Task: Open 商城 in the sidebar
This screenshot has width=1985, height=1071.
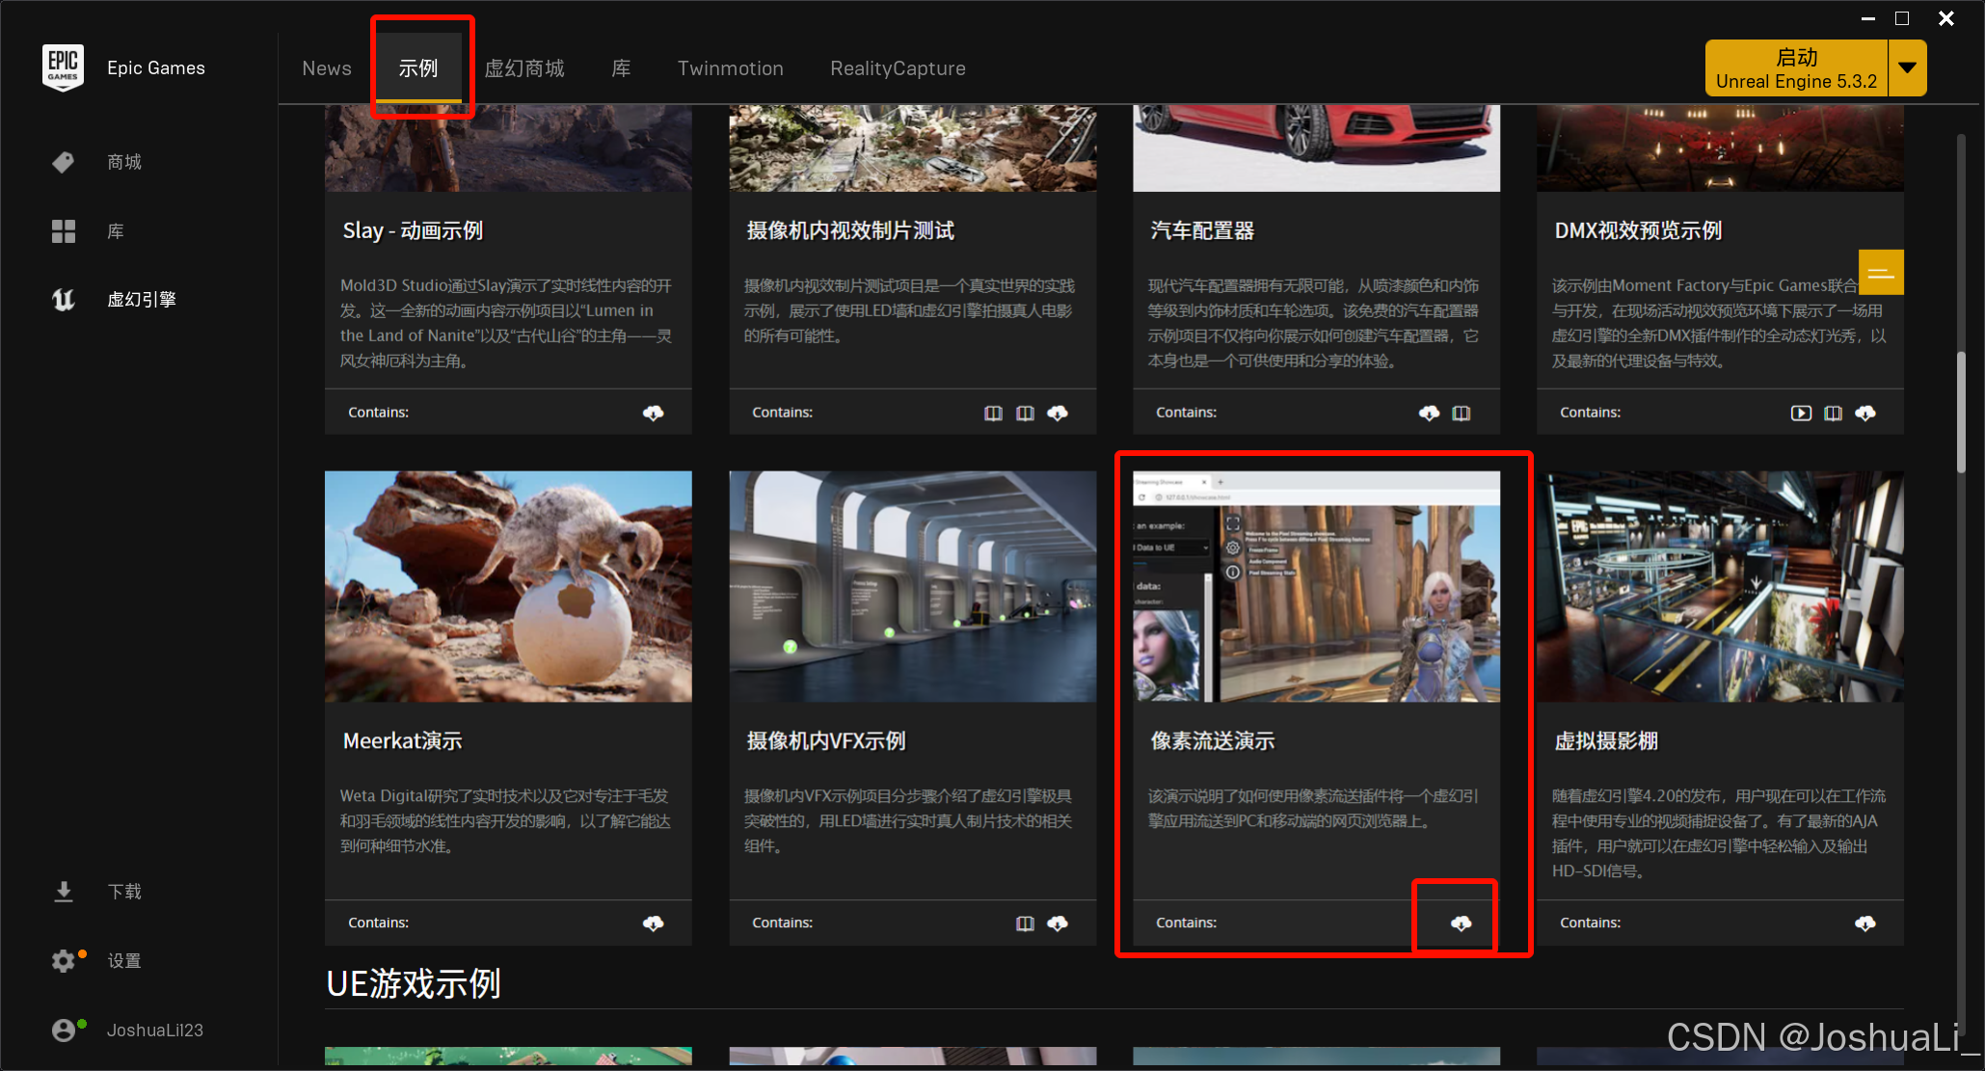Action: tap(124, 162)
